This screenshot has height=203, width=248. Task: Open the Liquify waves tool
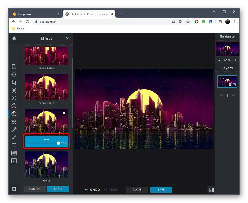14,121
